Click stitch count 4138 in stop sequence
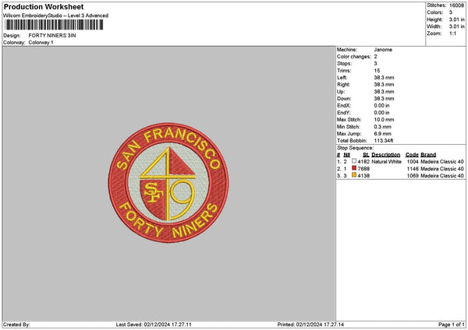The width and height of the screenshot is (468, 330). [363, 175]
